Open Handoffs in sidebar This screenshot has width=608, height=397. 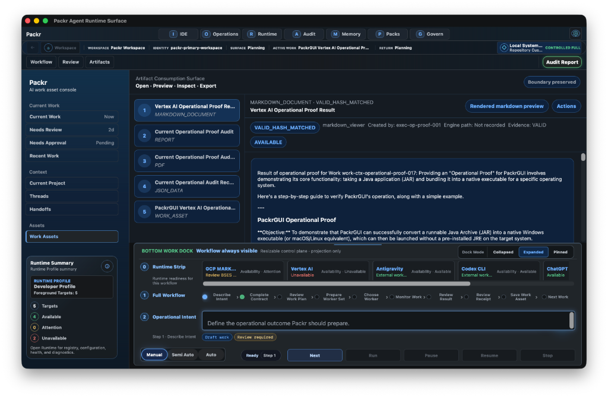pos(72,209)
